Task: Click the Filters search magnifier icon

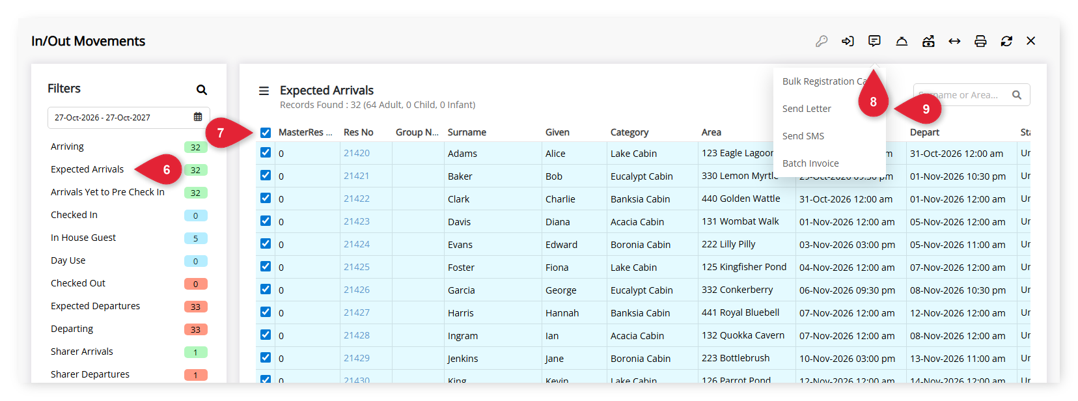Action: (x=202, y=90)
